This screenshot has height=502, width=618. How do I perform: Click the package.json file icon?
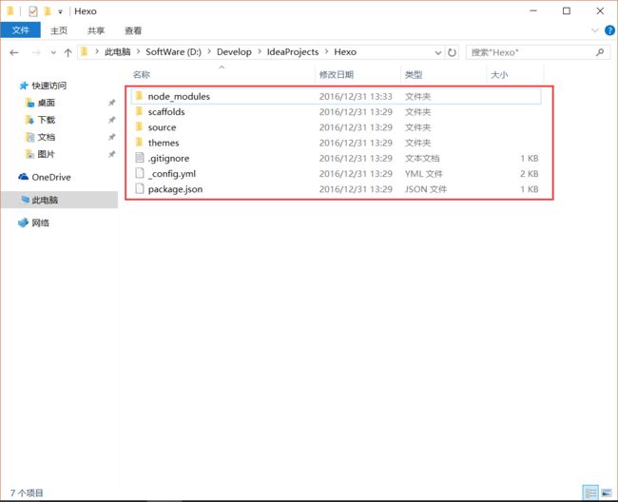point(140,188)
